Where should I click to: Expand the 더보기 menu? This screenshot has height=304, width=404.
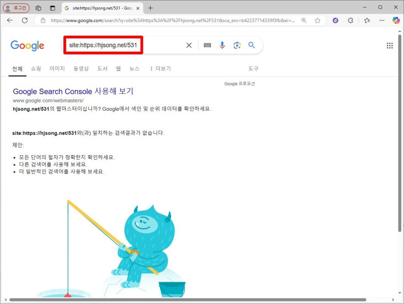[161, 69]
